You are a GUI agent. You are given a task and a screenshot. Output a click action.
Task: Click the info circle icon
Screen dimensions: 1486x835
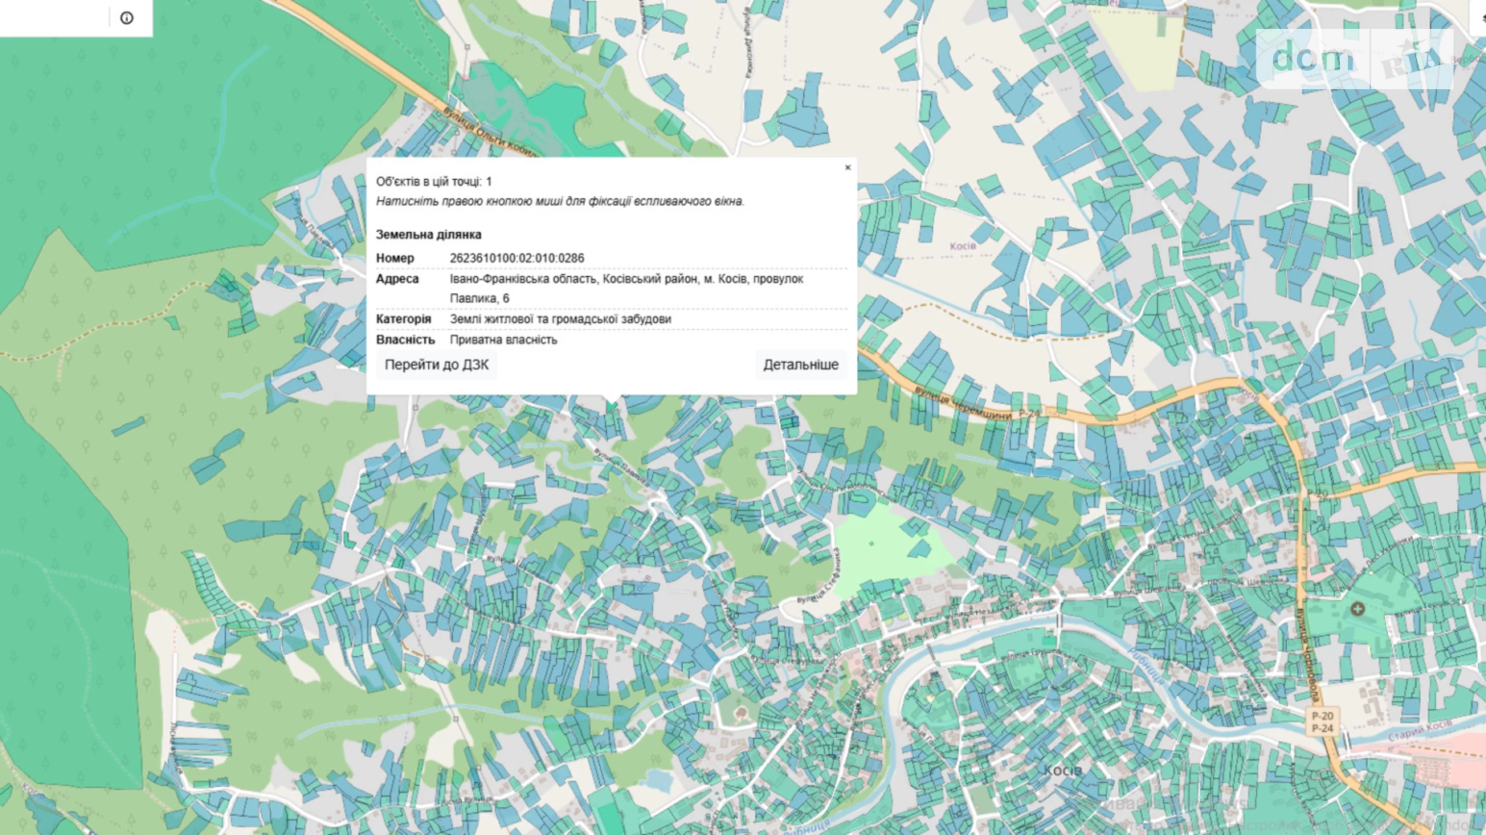coord(127,18)
